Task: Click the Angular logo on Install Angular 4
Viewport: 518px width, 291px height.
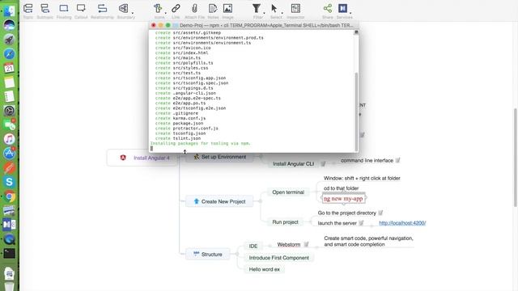Action: (x=123, y=158)
